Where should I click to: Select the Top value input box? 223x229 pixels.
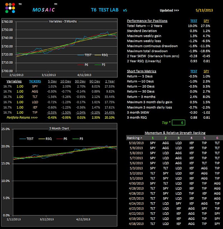click(x=178, y=122)
